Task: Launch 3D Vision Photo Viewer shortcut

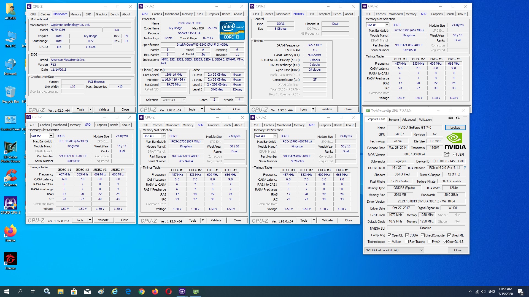Action: tap(10, 152)
